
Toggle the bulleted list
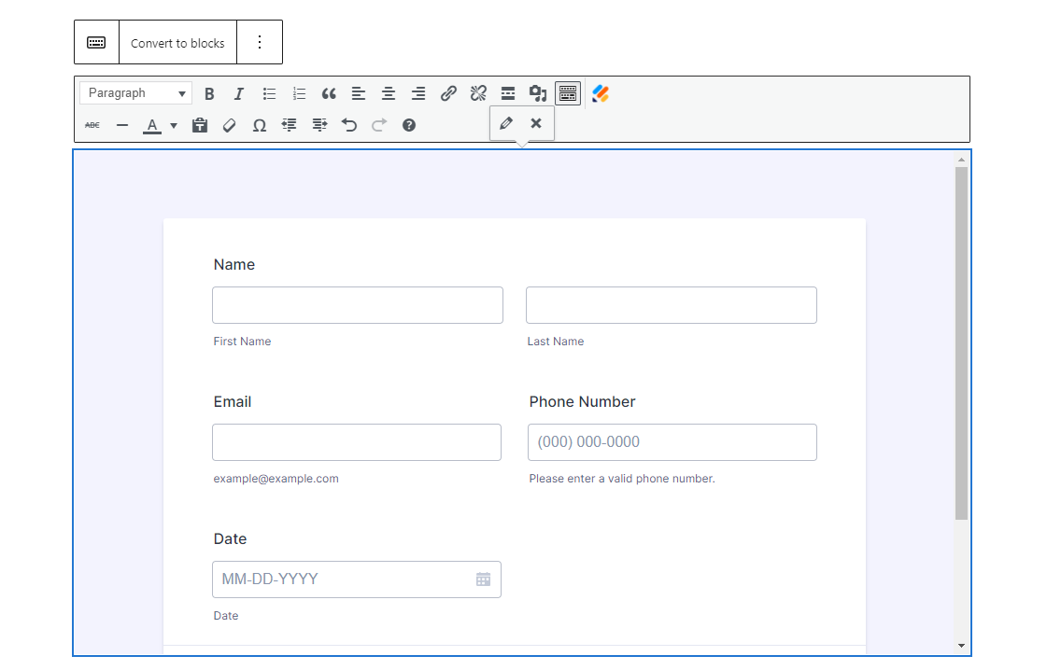(x=269, y=93)
